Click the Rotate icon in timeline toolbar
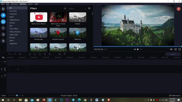The image size is (182, 102). click(35, 54)
